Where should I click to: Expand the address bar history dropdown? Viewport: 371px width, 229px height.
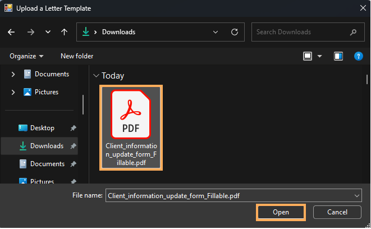216,32
